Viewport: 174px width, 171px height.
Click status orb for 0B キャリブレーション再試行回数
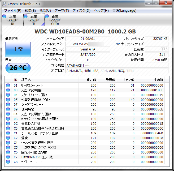(8, 119)
